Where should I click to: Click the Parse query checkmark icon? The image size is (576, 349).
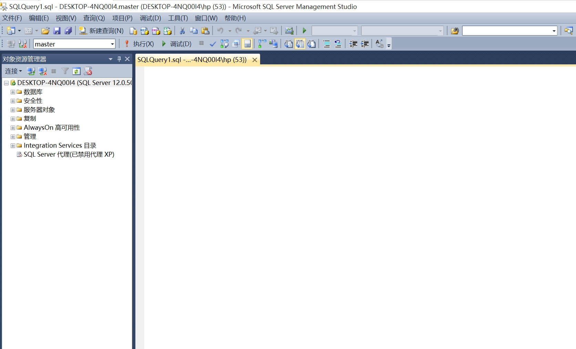click(x=213, y=44)
